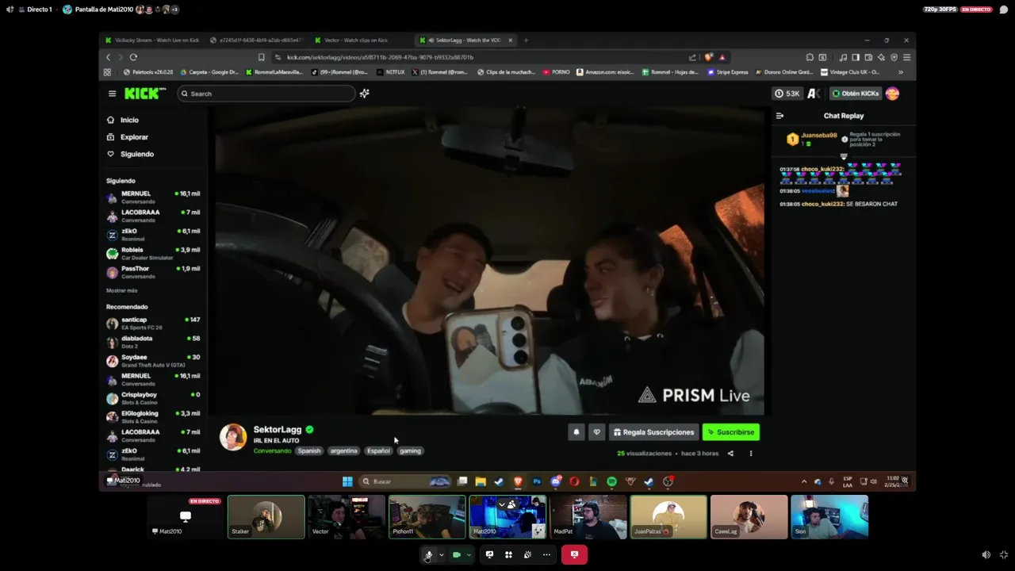Focus the Kick Search field

tap(266, 94)
